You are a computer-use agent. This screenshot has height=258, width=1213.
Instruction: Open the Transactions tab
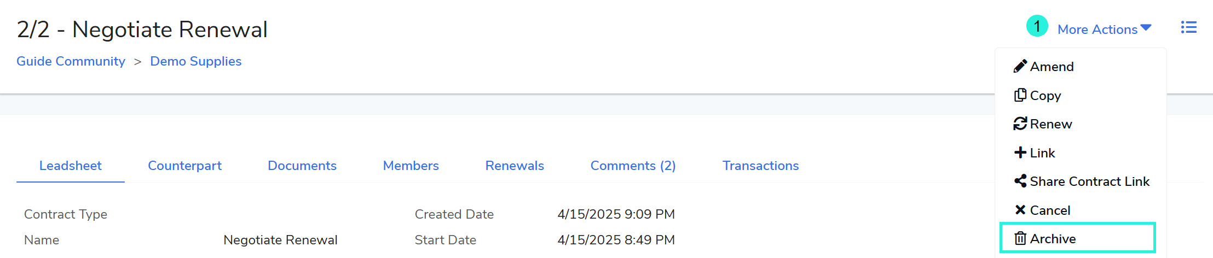pos(760,166)
